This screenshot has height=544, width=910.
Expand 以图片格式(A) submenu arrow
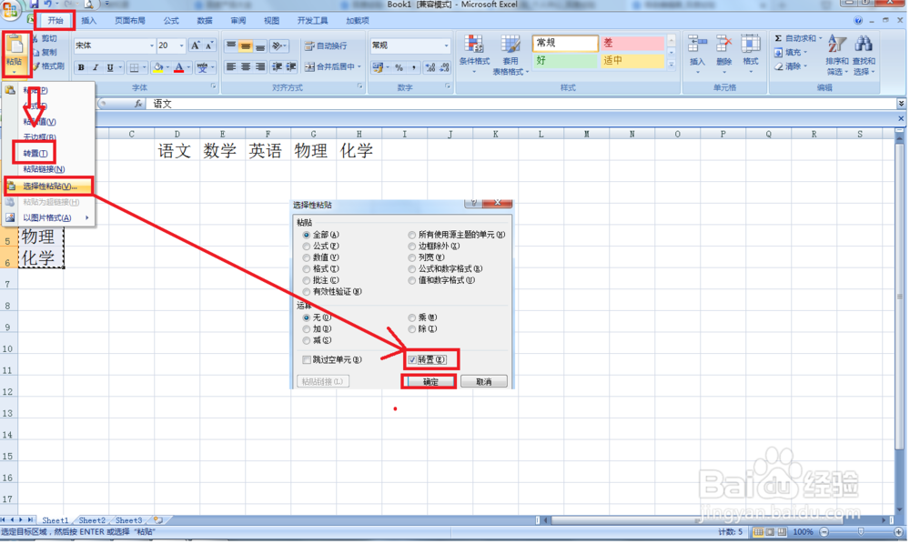pyautogui.click(x=87, y=218)
